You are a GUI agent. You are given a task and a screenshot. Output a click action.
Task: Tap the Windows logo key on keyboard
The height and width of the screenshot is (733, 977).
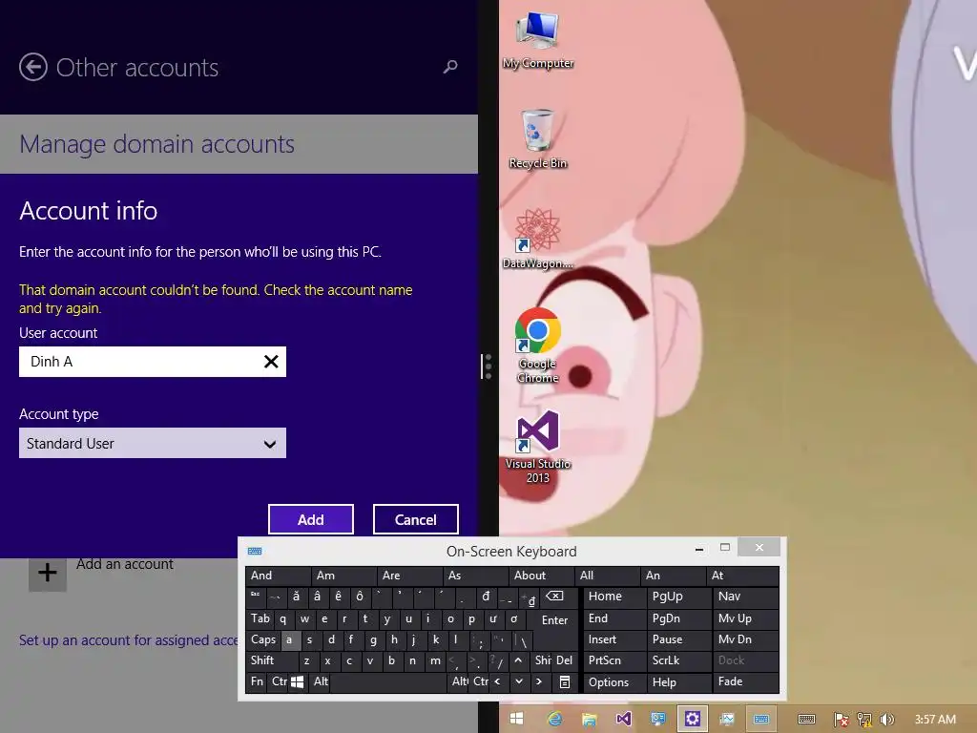pos(298,681)
